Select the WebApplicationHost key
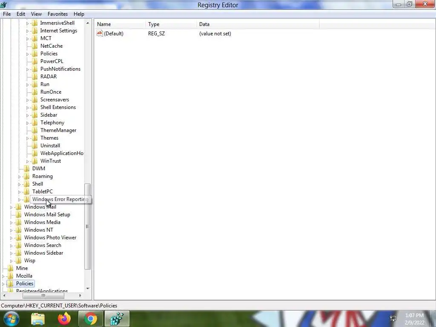Screen dimensions: 436x327 pyautogui.click(x=62, y=153)
